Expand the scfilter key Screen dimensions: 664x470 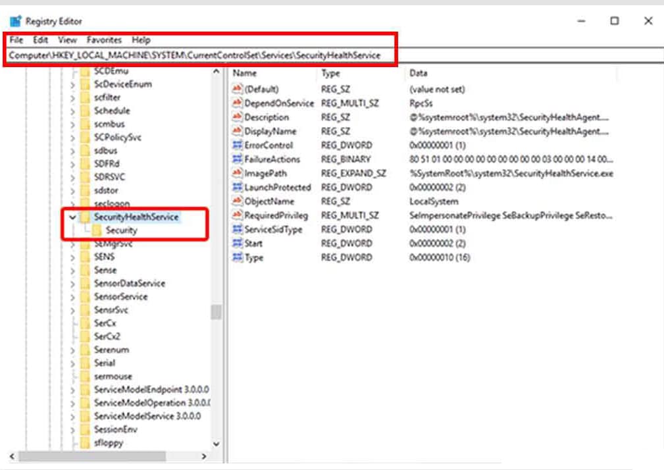72,98
